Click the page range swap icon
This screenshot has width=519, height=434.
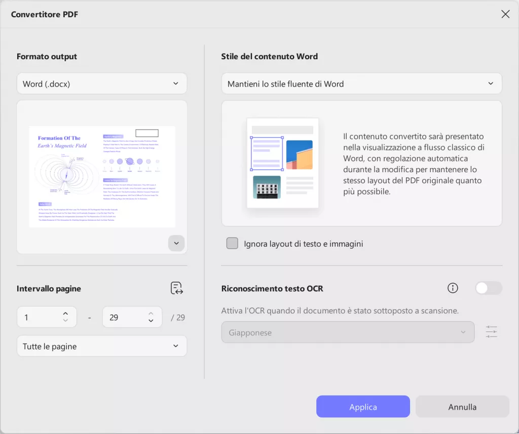[176, 289]
